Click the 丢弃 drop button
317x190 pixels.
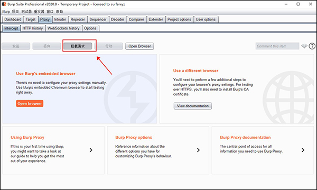click(x=46, y=46)
